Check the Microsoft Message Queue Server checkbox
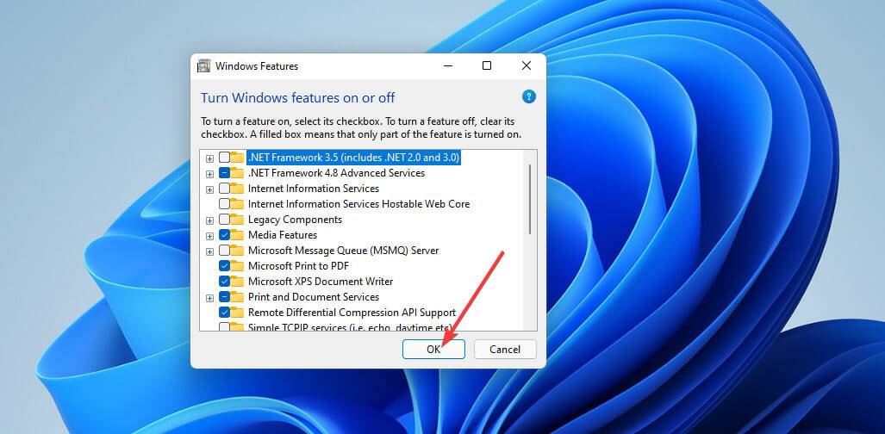885x434 pixels. (x=224, y=251)
